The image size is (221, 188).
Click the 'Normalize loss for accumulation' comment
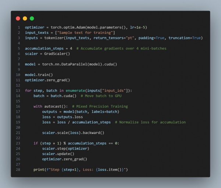(150, 122)
